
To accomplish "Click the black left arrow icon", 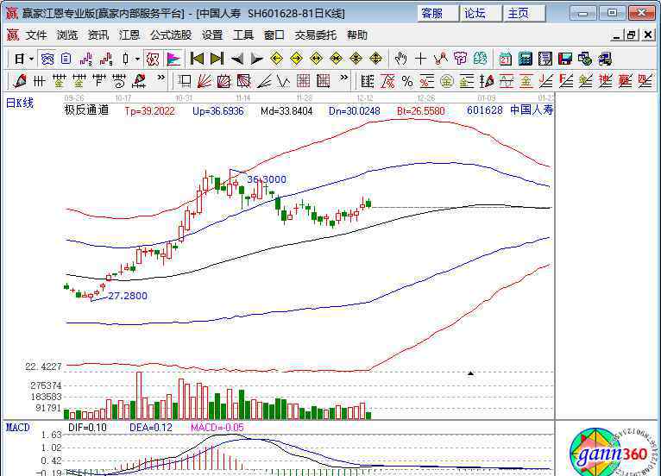I will (x=237, y=59).
